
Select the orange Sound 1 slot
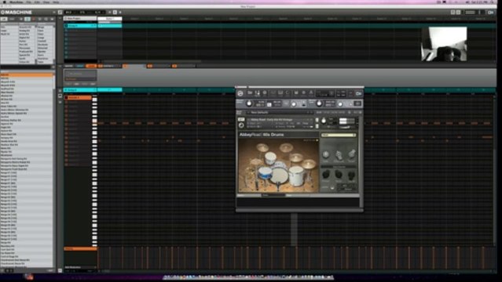click(78, 97)
